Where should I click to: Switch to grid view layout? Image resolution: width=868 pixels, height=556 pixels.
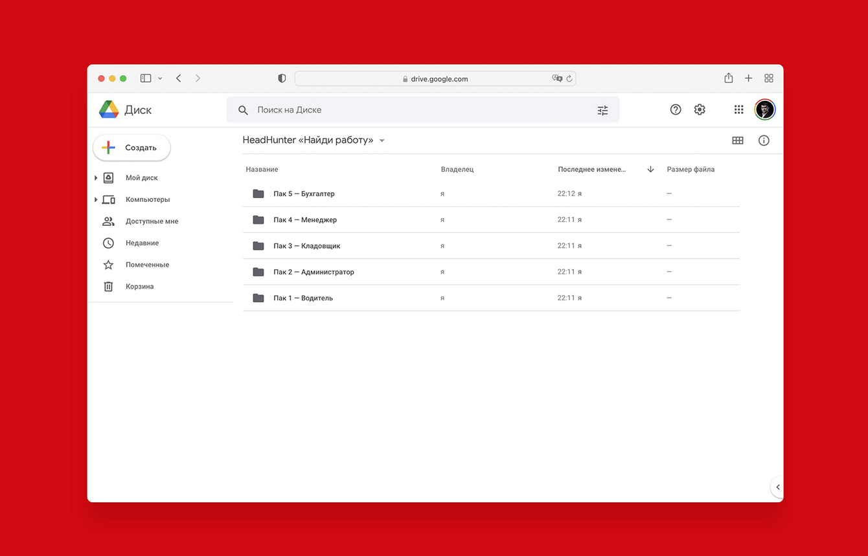(738, 140)
